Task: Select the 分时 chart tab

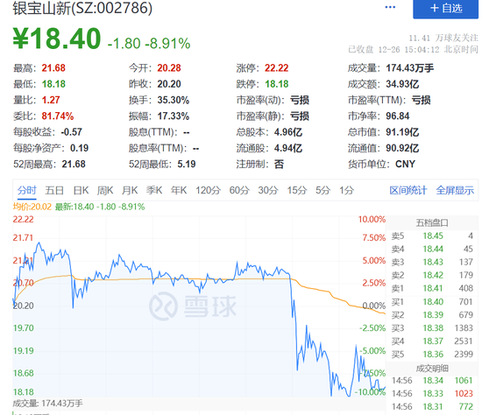Action: 27,191
